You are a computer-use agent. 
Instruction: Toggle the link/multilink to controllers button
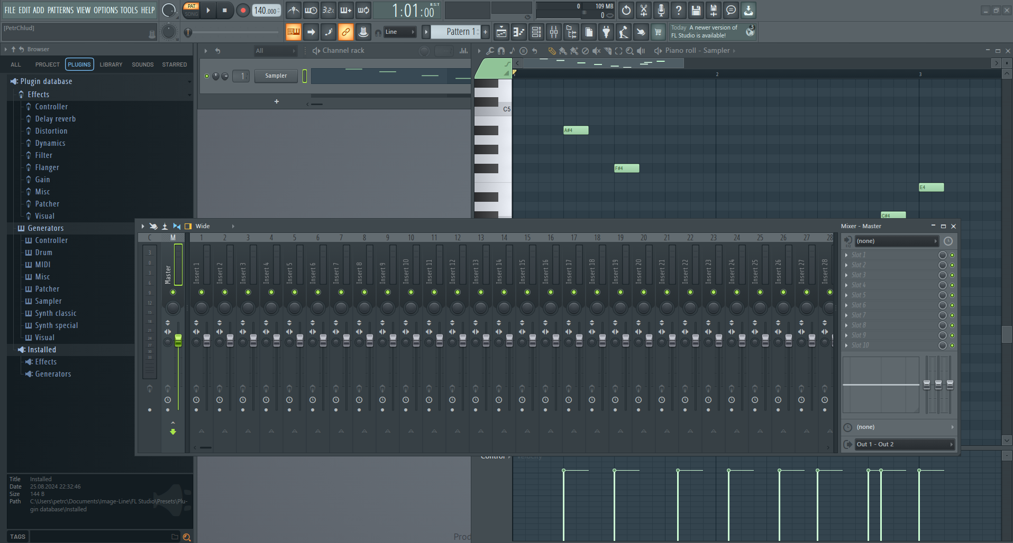coord(346,32)
